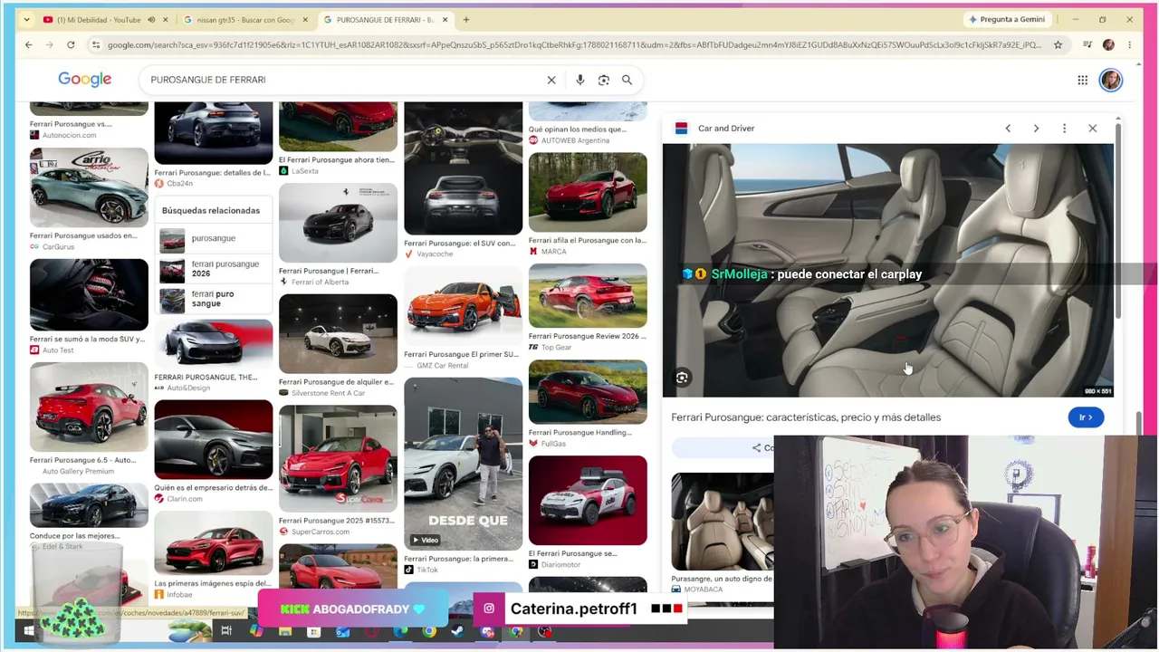This screenshot has height=652, width=1159.
Task: Click the Pregunta a Gemini button
Action: click(1007, 19)
